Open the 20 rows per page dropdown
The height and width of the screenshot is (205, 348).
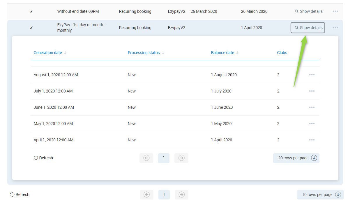[296, 158]
